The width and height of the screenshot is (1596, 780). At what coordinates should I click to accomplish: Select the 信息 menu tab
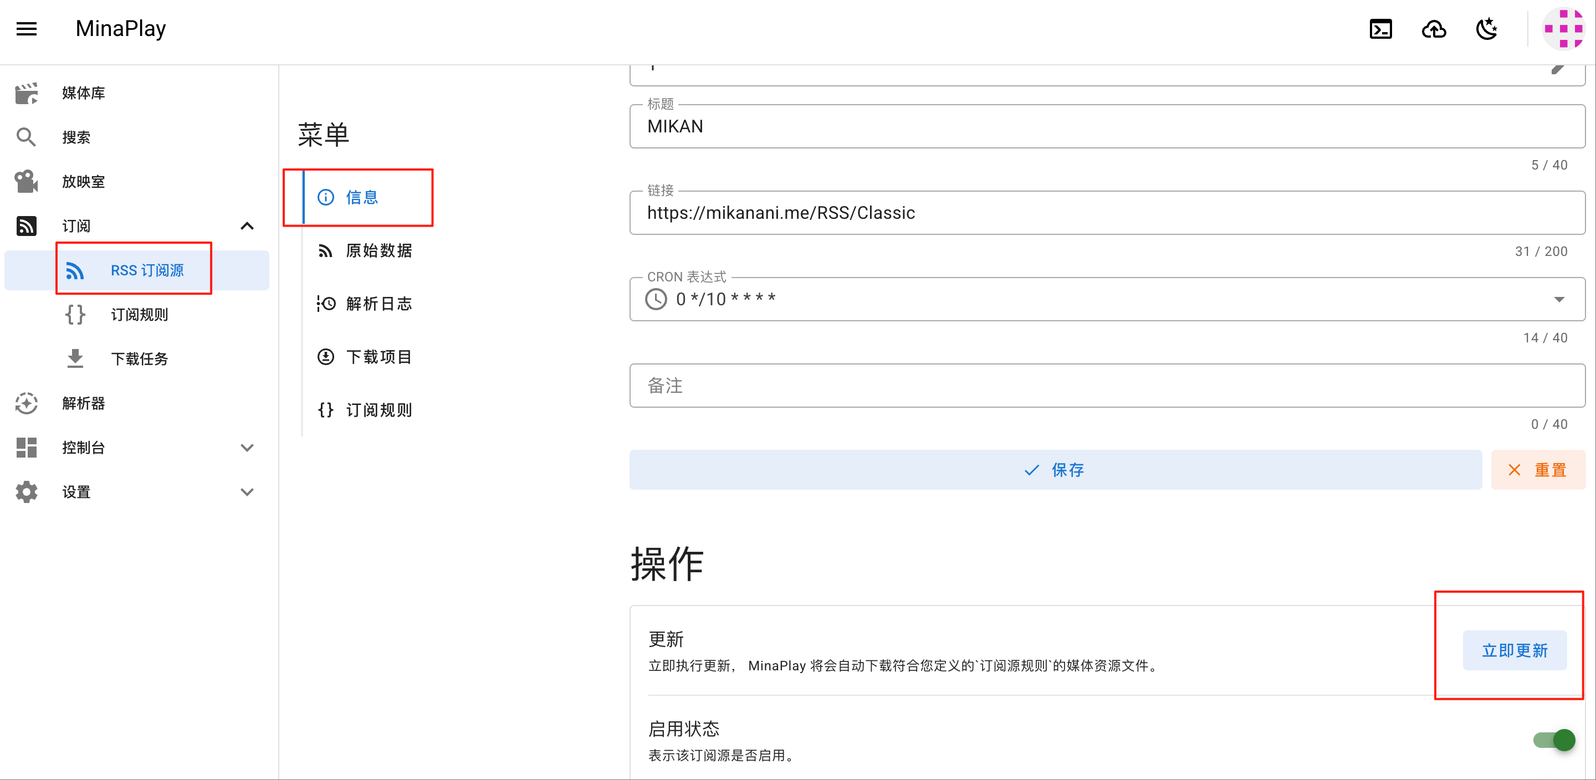(x=368, y=197)
